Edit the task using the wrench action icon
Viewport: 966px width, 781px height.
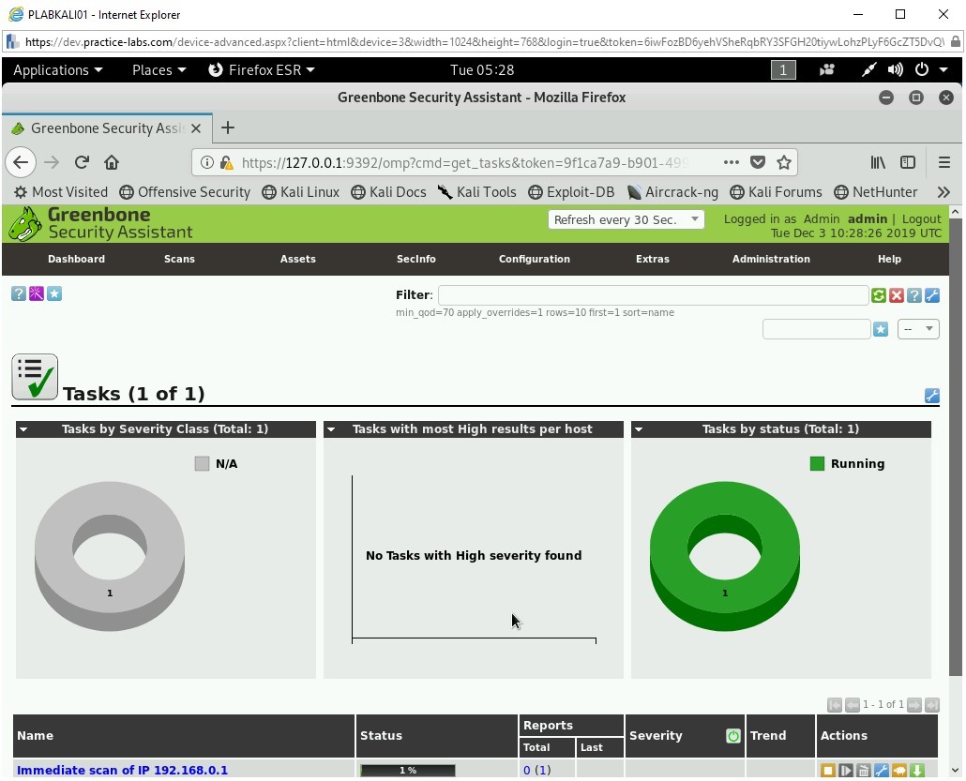pos(882,771)
